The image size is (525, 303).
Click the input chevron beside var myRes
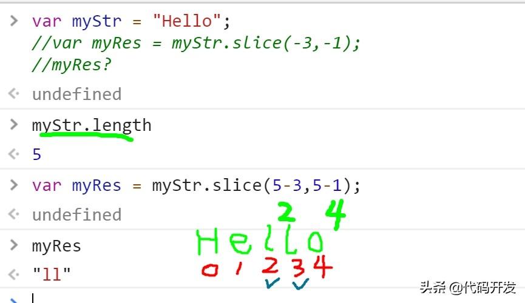(14, 185)
